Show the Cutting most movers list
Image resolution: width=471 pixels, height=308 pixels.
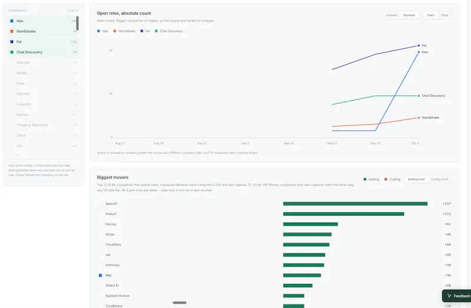[439, 180]
